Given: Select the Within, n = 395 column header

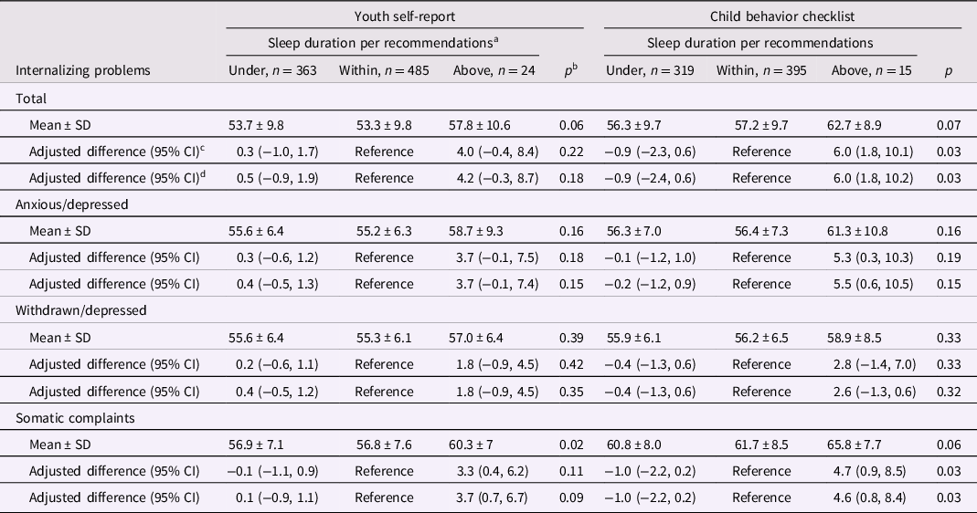Looking at the screenshot, I should pyautogui.click(x=761, y=70).
